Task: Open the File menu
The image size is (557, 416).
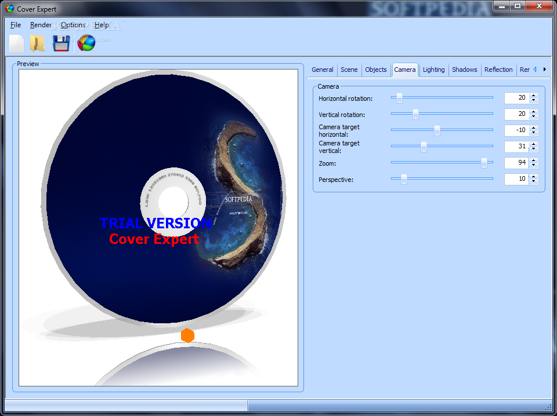Action: click(16, 25)
